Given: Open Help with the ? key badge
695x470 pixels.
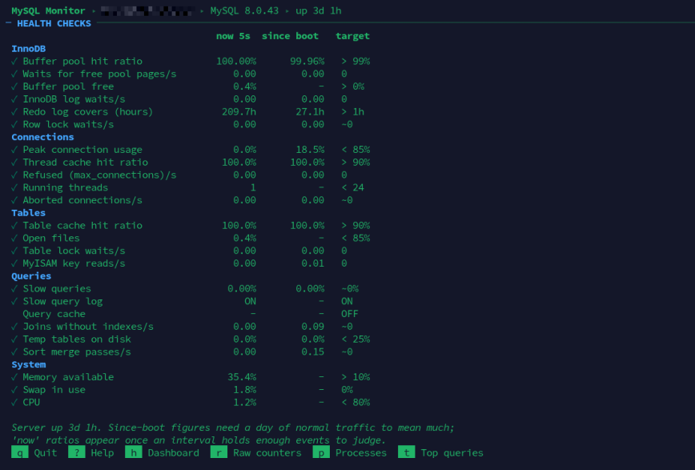Looking at the screenshot, I should [x=77, y=452].
